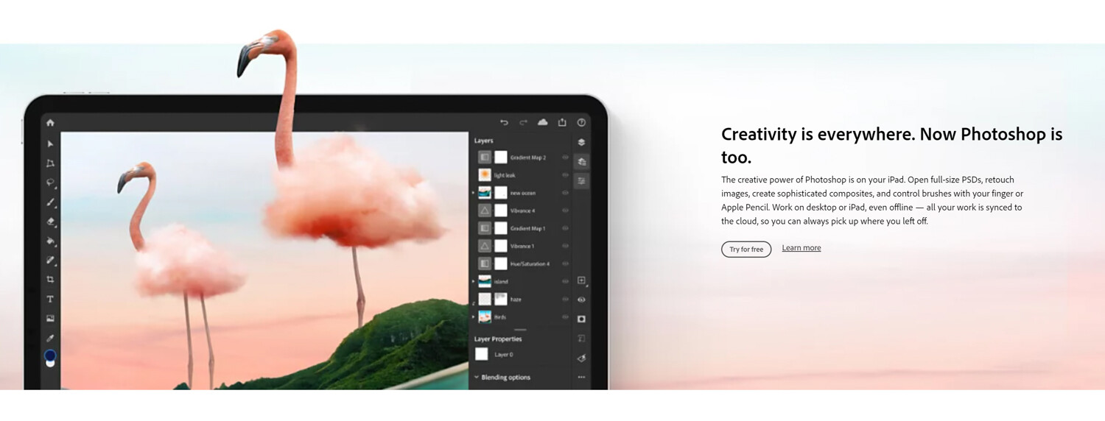The height and width of the screenshot is (421, 1105).
Task: Click the Try for free button
Action: tap(746, 250)
